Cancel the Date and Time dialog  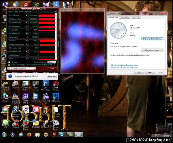click(150, 72)
